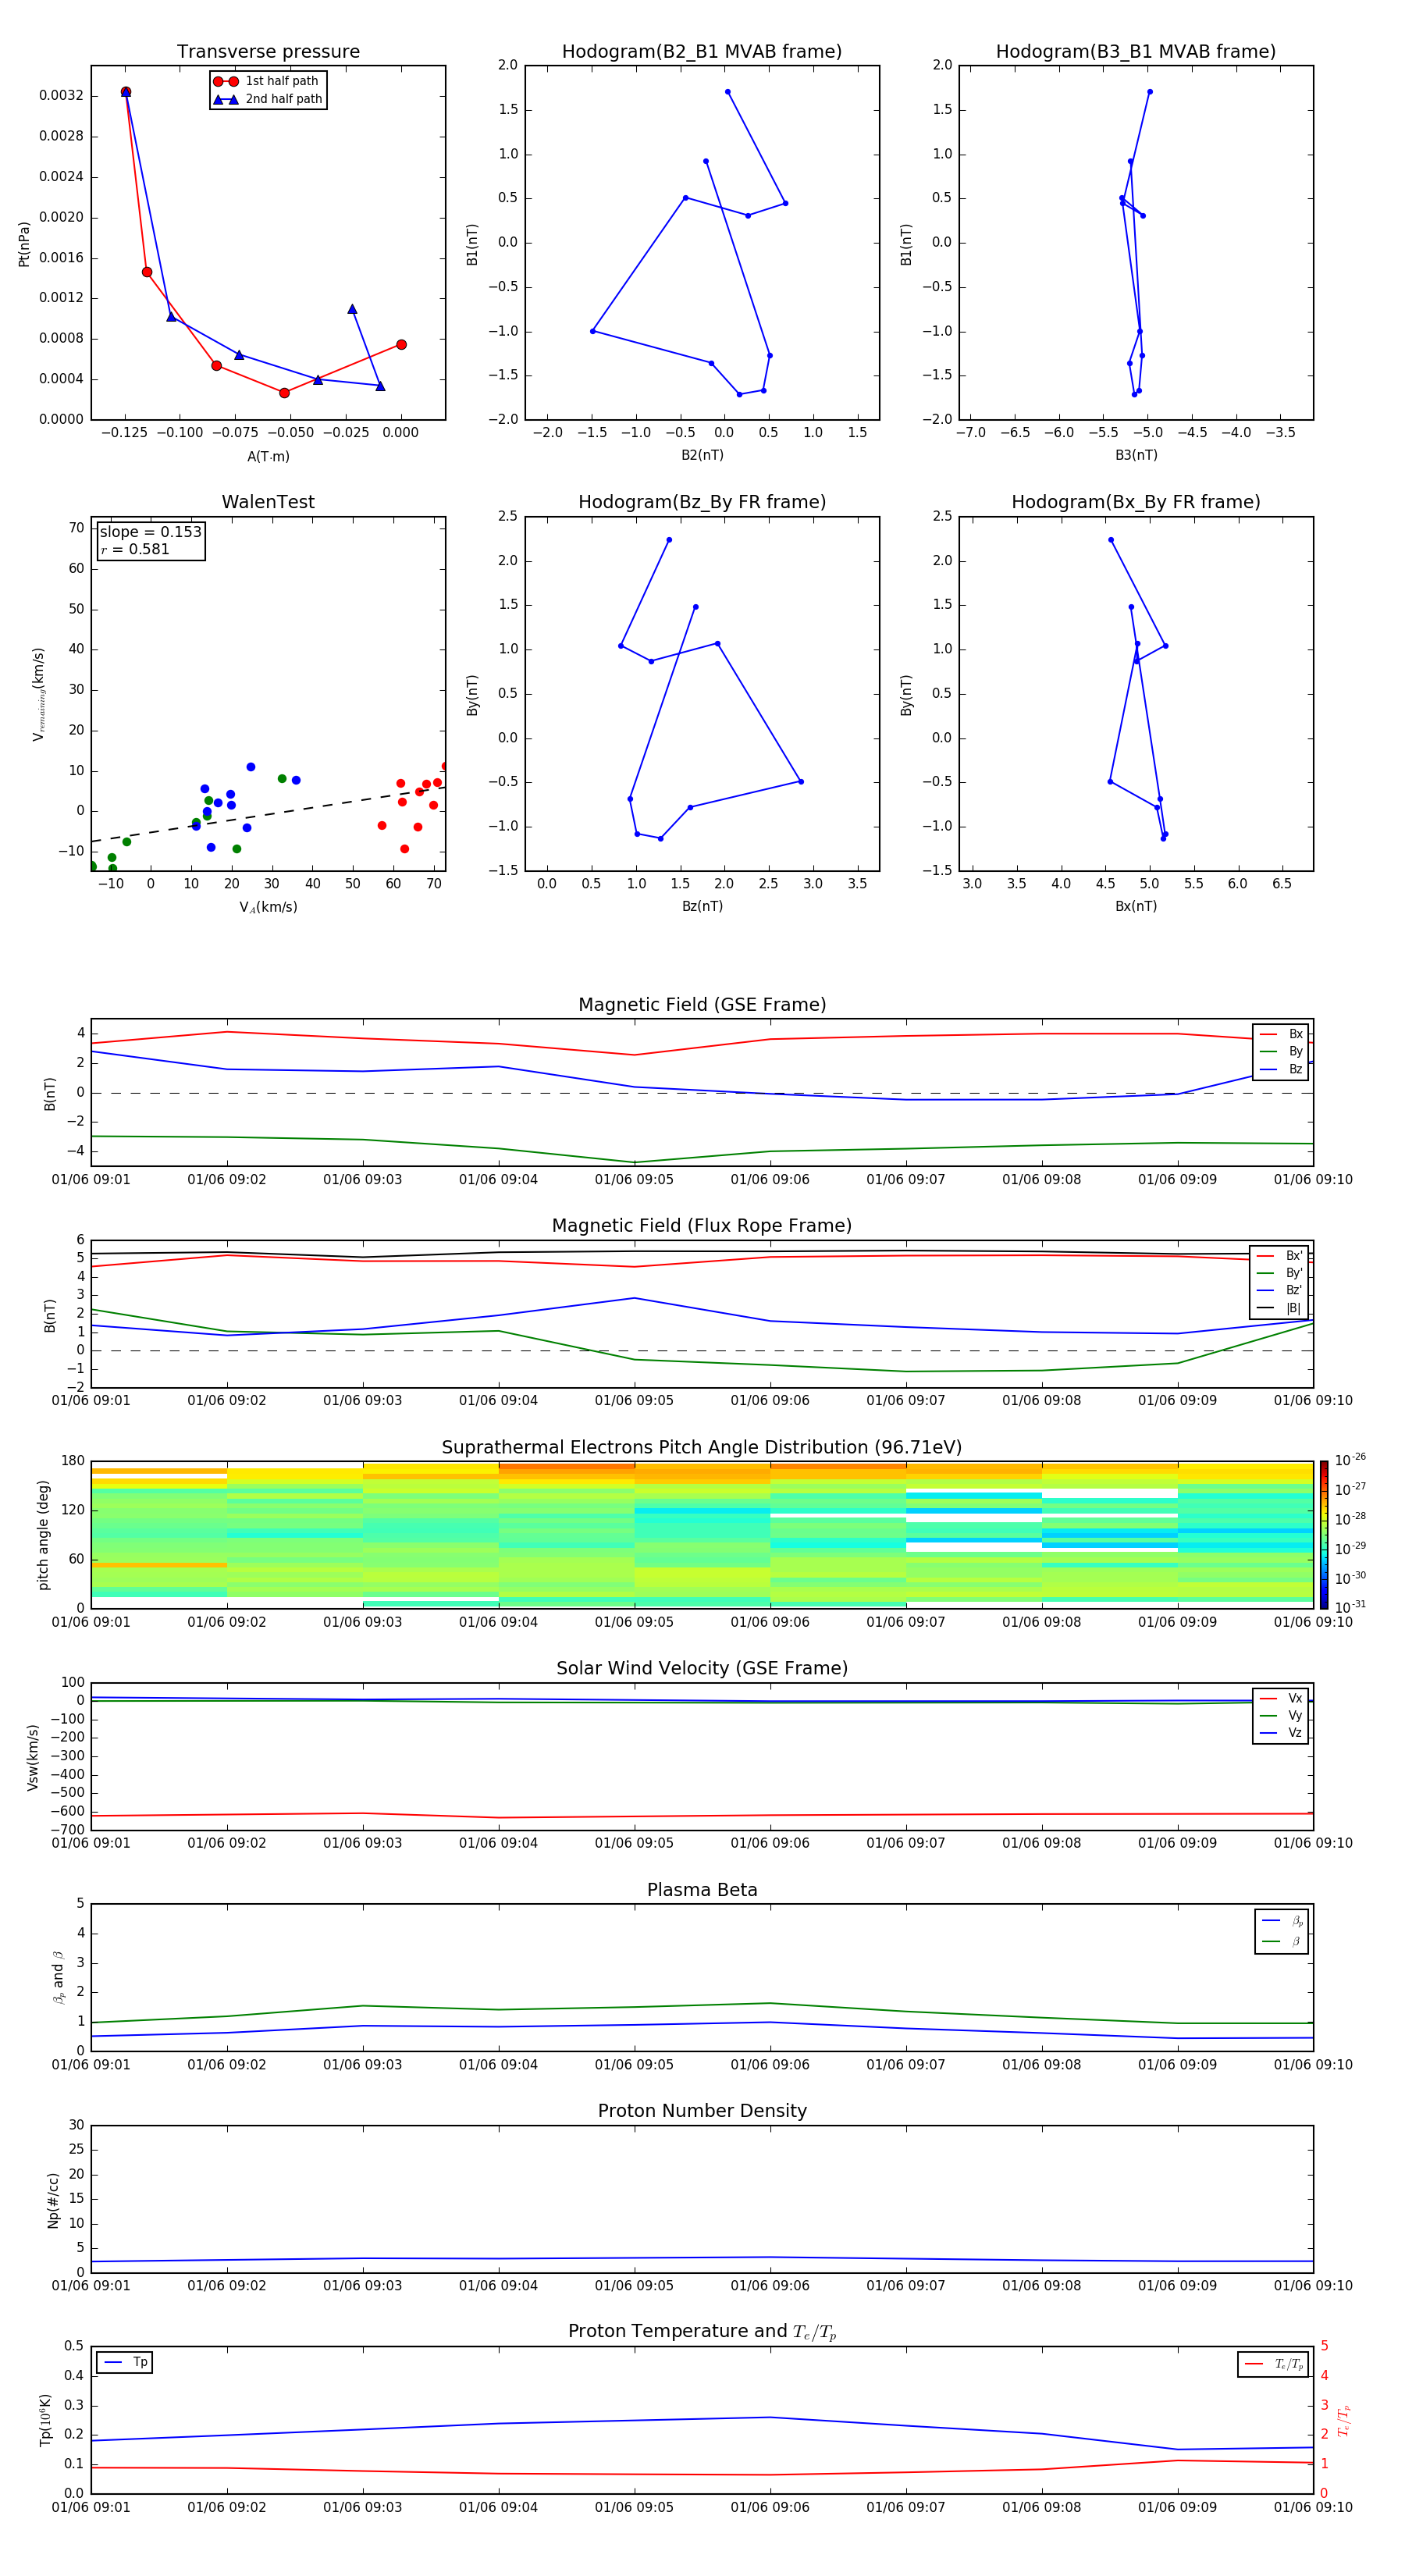
Task: Select the B3(nT) x-axis label
Action: tap(1136, 455)
